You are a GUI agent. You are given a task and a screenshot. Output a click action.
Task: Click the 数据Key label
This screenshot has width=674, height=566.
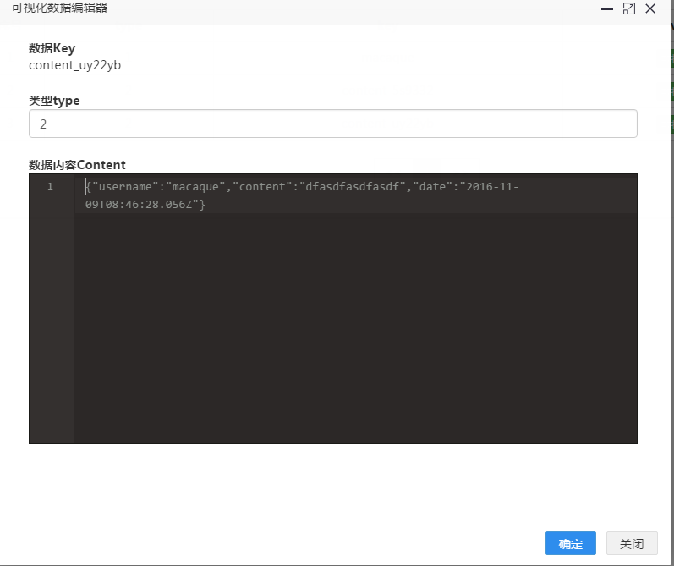[x=52, y=48]
